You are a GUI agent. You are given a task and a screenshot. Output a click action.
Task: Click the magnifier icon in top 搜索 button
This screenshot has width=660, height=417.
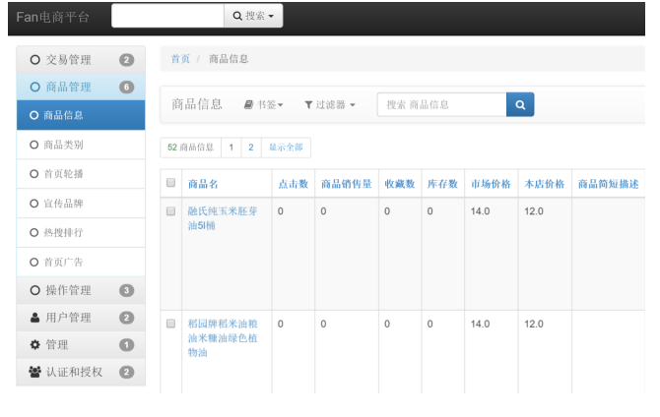(x=237, y=16)
